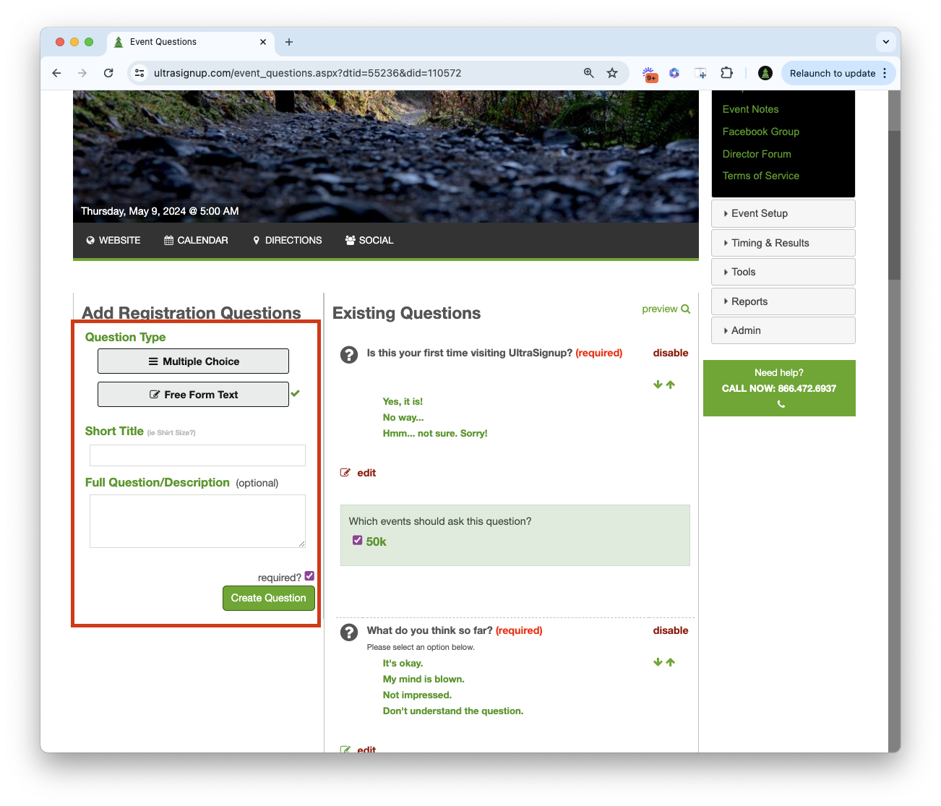Click help icon beside What do you think

[x=349, y=633]
